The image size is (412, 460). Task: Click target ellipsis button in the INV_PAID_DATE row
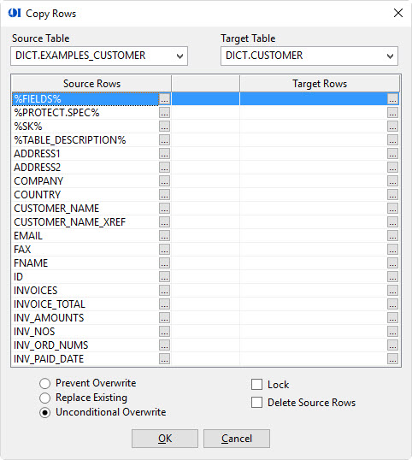point(392,358)
